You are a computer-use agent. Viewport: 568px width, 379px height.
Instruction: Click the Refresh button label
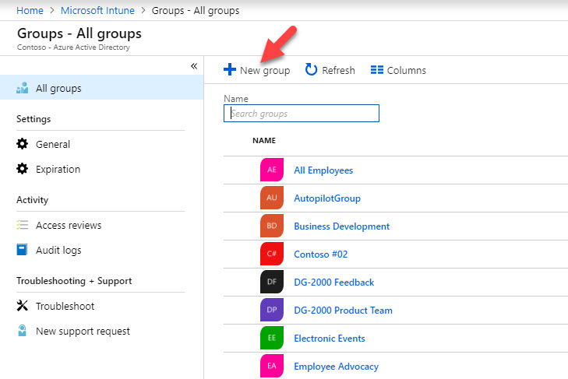(338, 70)
